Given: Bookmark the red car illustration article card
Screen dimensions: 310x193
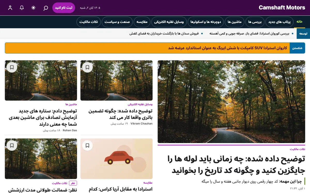Looking at the screenshot, I should coord(87,146).
